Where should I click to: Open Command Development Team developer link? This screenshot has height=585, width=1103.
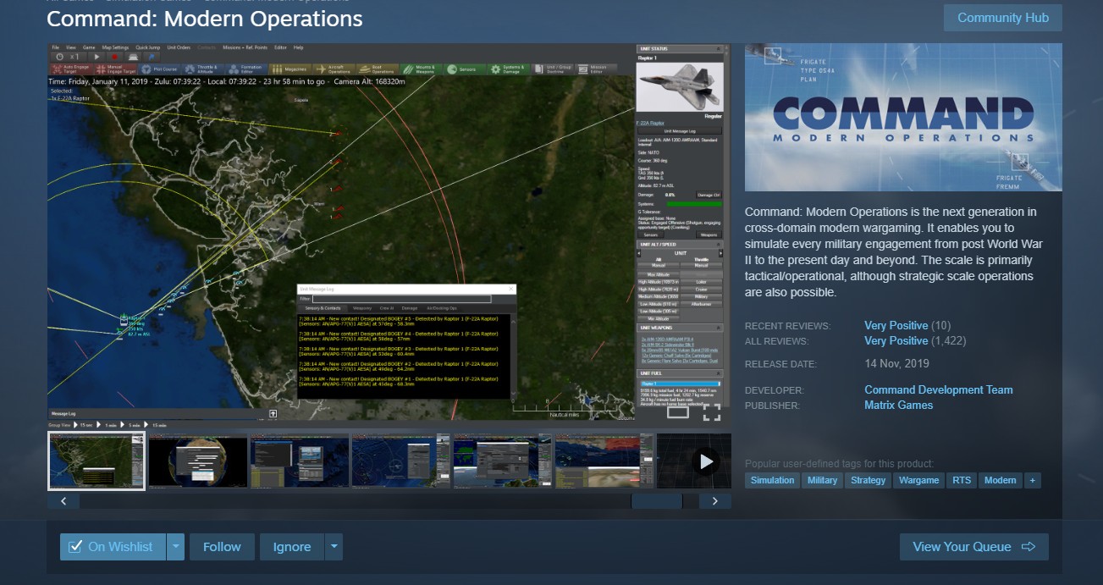coord(938,389)
